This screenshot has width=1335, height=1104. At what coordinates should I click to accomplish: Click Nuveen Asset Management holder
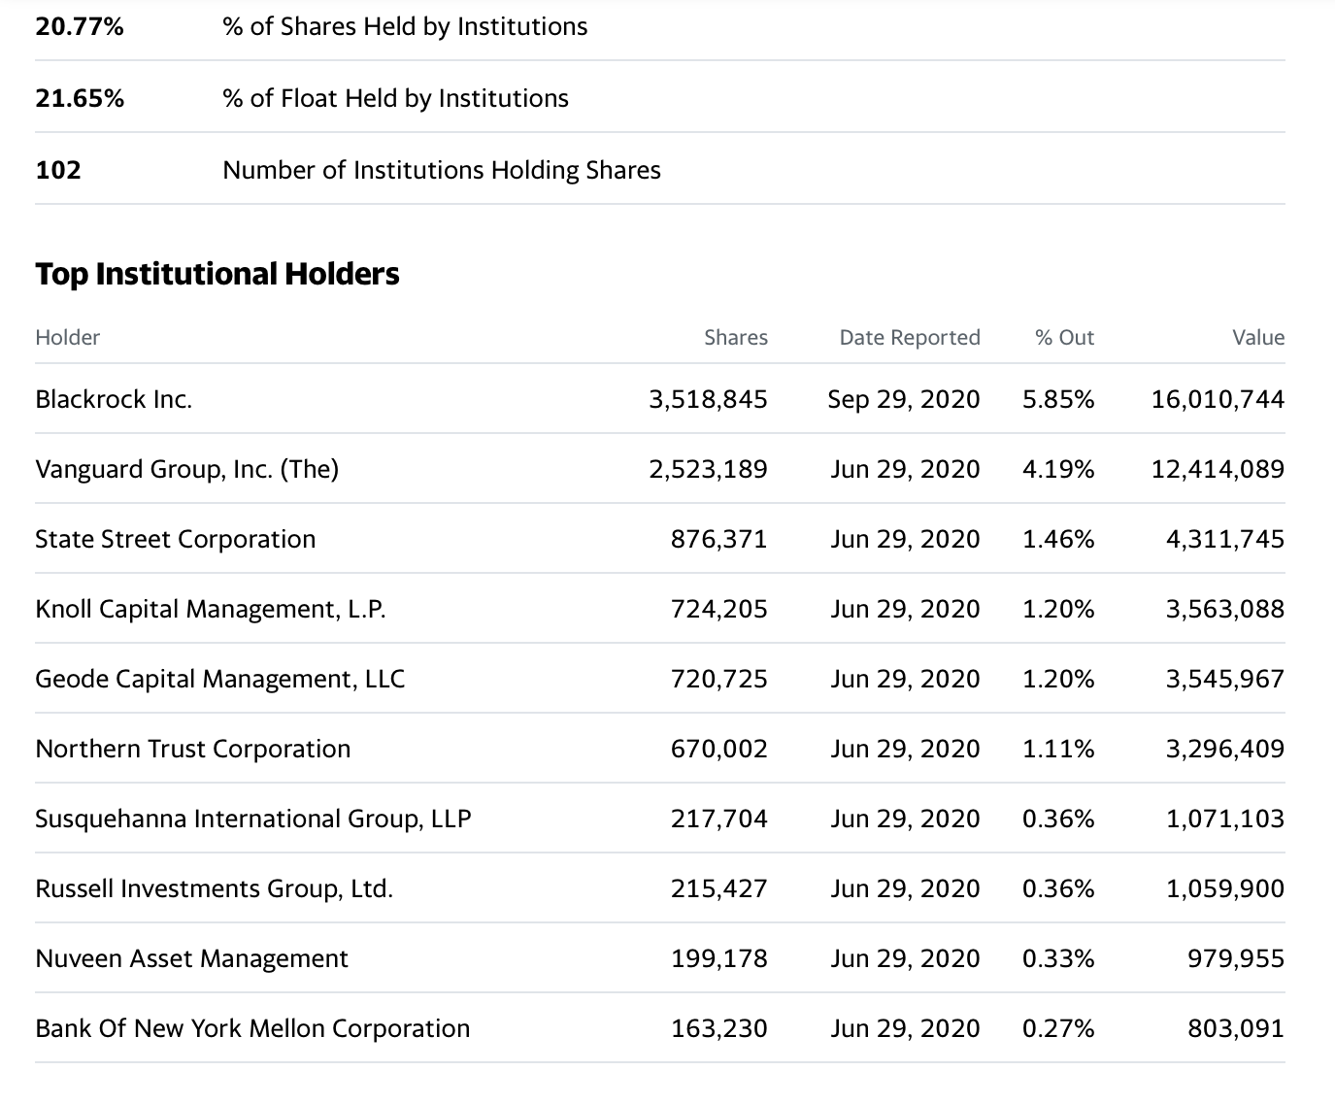tap(191, 958)
